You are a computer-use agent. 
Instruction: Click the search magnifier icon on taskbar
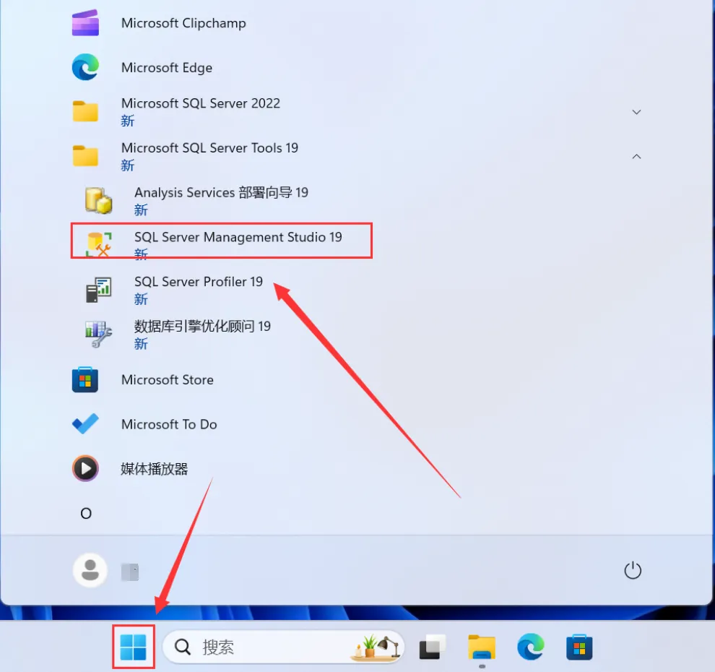click(x=183, y=647)
